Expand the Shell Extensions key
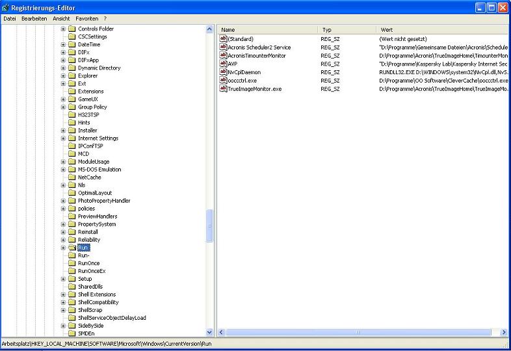 (63, 294)
